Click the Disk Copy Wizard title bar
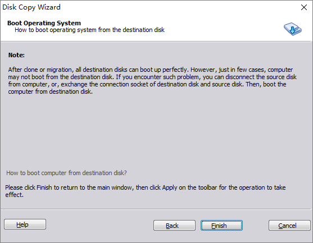313x243 pixels. [x=149, y=7]
